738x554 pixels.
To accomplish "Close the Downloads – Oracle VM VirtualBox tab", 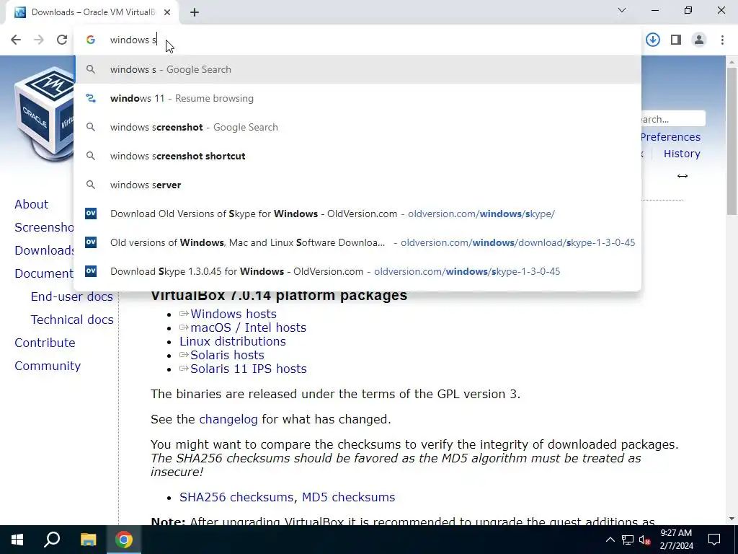I will [167, 12].
